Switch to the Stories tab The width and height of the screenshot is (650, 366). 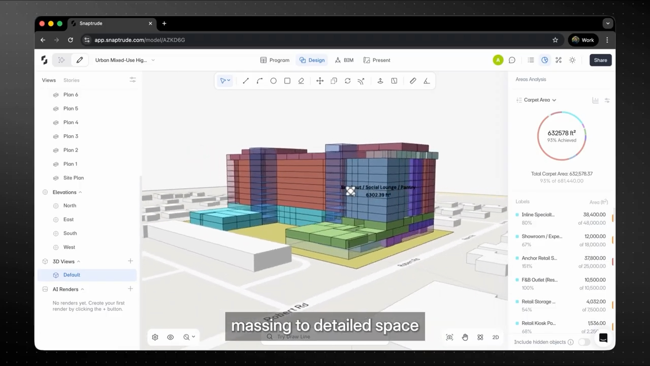(71, 80)
